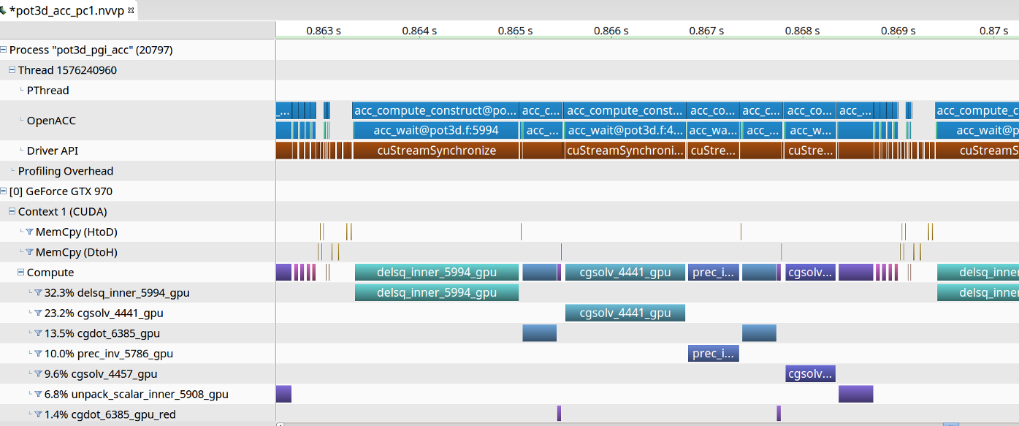Click filter icon for cgsolv_4457_gpu row
The height and width of the screenshot is (426, 1019).
(x=38, y=375)
